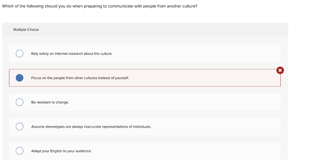Click the word 'resistant' in the third answer
This screenshot has width=319, height=165.
(x=44, y=102)
